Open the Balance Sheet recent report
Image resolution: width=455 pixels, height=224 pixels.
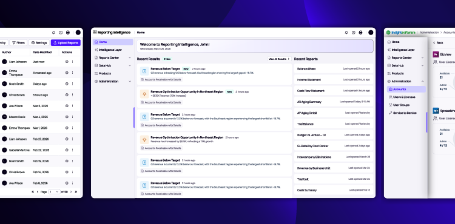click(334, 68)
